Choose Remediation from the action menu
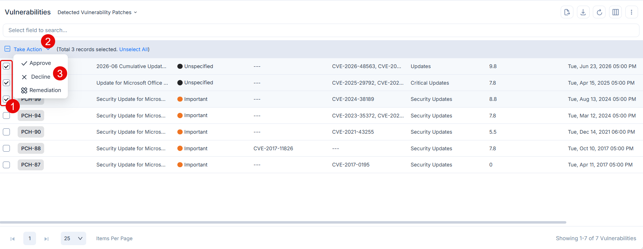Image resolution: width=643 pixels, height=249 pixels. point(41,90)
